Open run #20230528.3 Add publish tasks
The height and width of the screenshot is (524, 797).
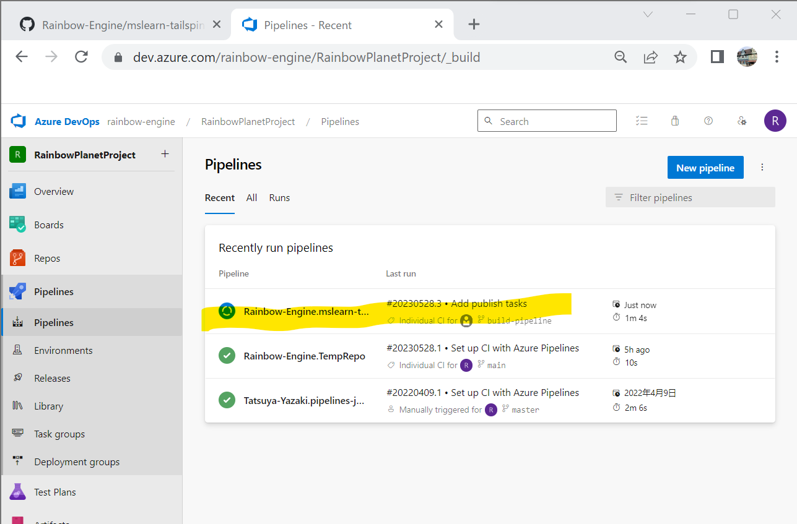click(456, 304)
